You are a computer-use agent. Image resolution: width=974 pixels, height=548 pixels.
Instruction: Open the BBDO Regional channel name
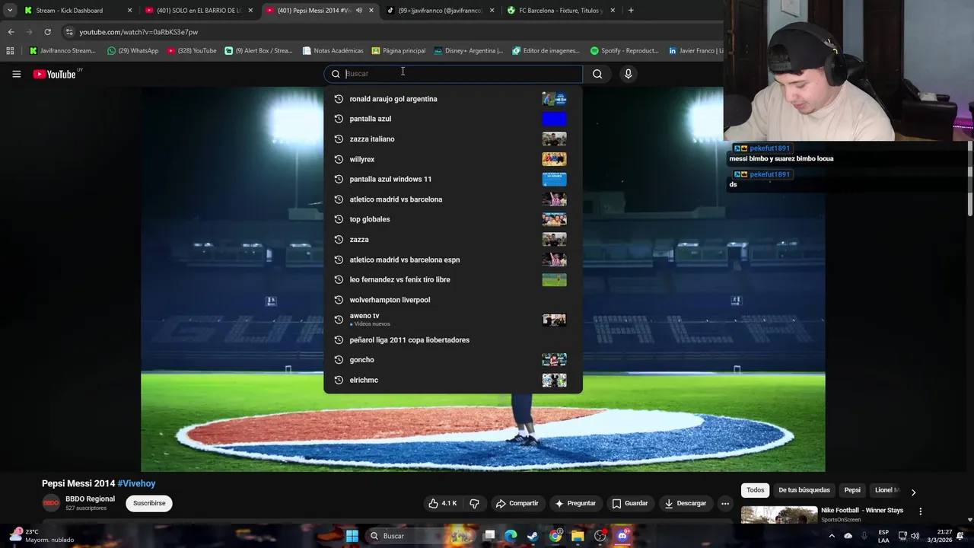(90, 499)
